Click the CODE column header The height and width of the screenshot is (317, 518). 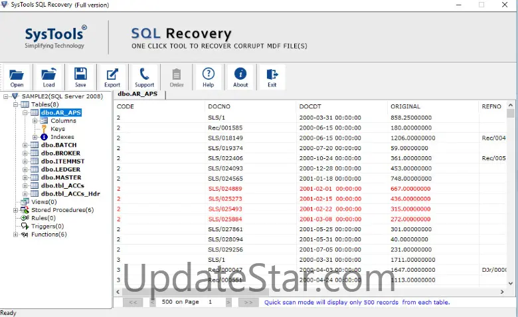point(159,106)
